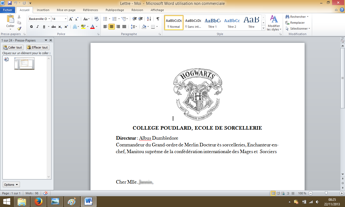Click the Effacer tout button
The height and width of the screenshot is (207, 345).
click(38, 47)
